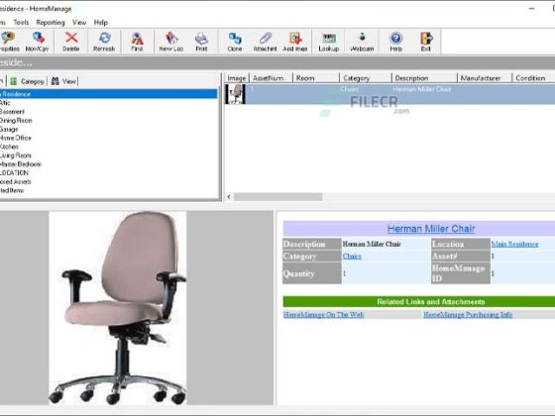The image size is (555, 416).
Task: Minimize the HomeManage window
Action: coord(531,9)
